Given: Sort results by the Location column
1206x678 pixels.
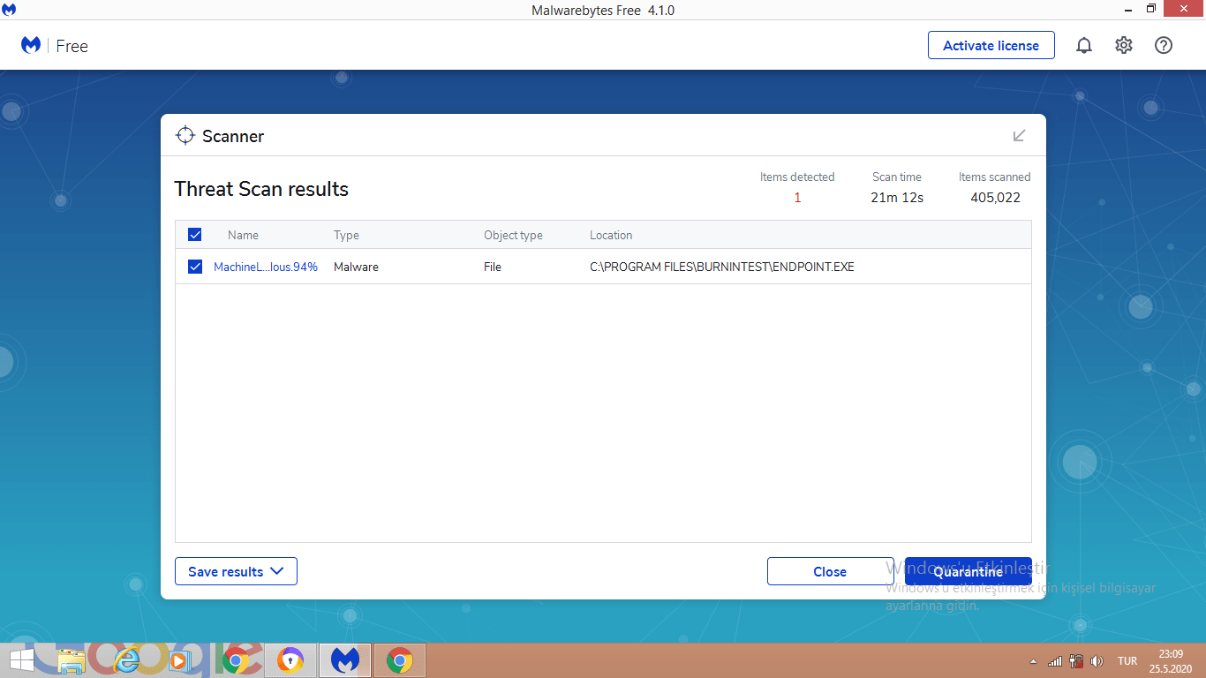Looking at the screenshot, I should 611,236.
